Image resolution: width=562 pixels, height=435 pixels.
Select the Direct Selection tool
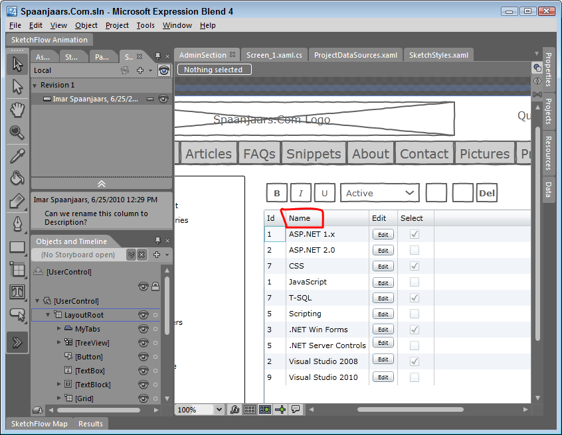coord(17,86)
